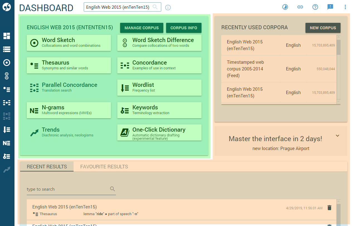Click the New Corpus button
This screenshot has height=226, width=352.
(x=323, y=28)
